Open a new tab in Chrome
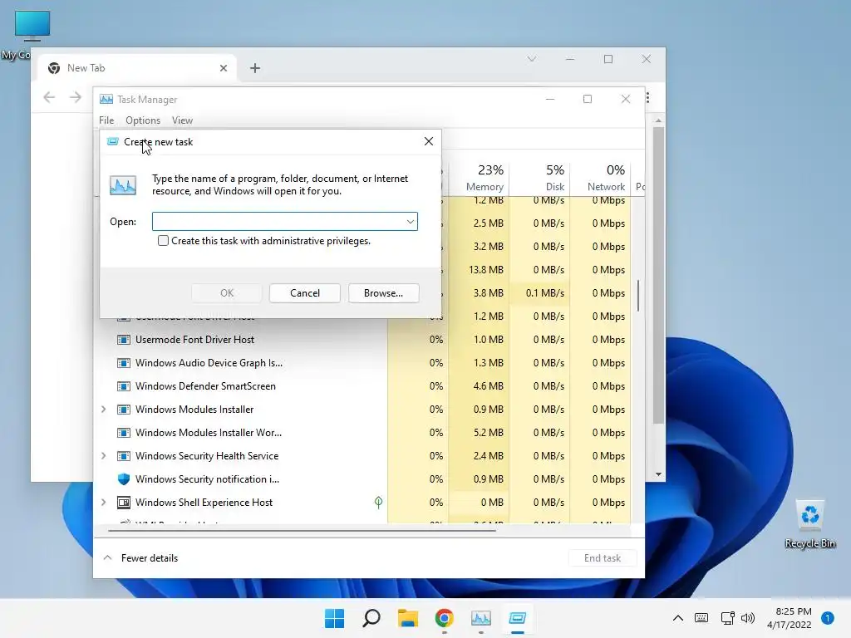Viewport: 851px width, 638px height. pyautogui.click(x=255, y=68)
